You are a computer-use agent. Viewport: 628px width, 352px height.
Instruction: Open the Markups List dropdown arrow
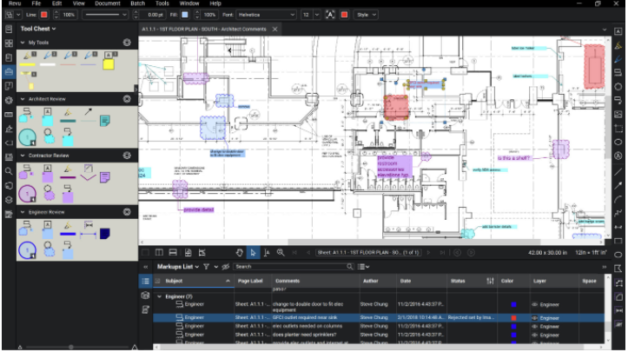[197, 267]
